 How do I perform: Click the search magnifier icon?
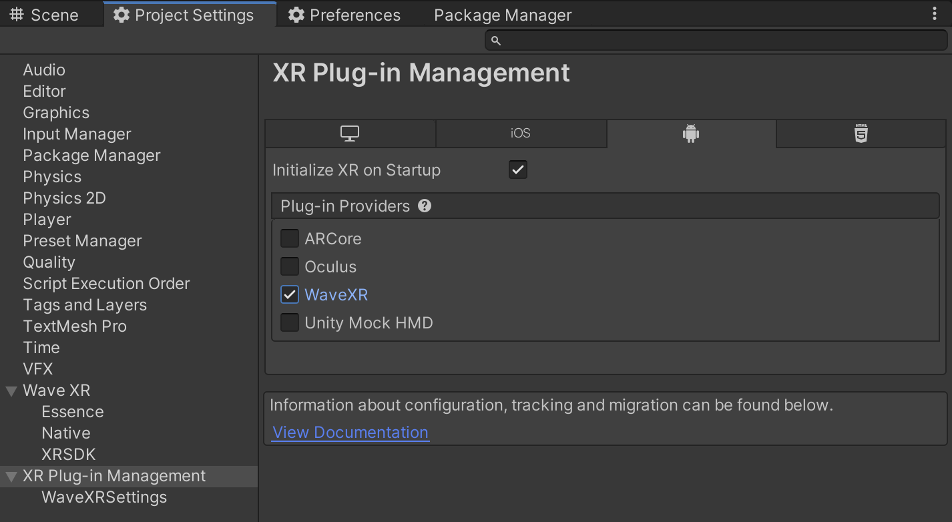point(495,41)
